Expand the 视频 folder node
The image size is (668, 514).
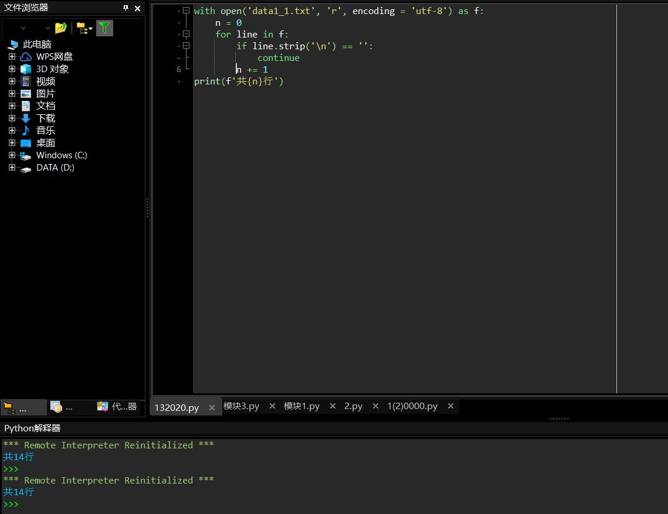(12, 81)
